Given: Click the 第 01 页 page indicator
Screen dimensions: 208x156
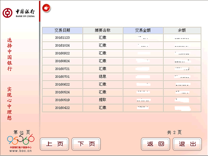Looking at the screenshot, I should pos(21,132).
